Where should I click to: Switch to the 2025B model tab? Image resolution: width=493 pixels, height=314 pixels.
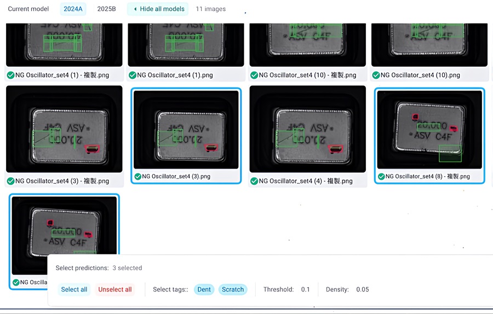(106, 9)
